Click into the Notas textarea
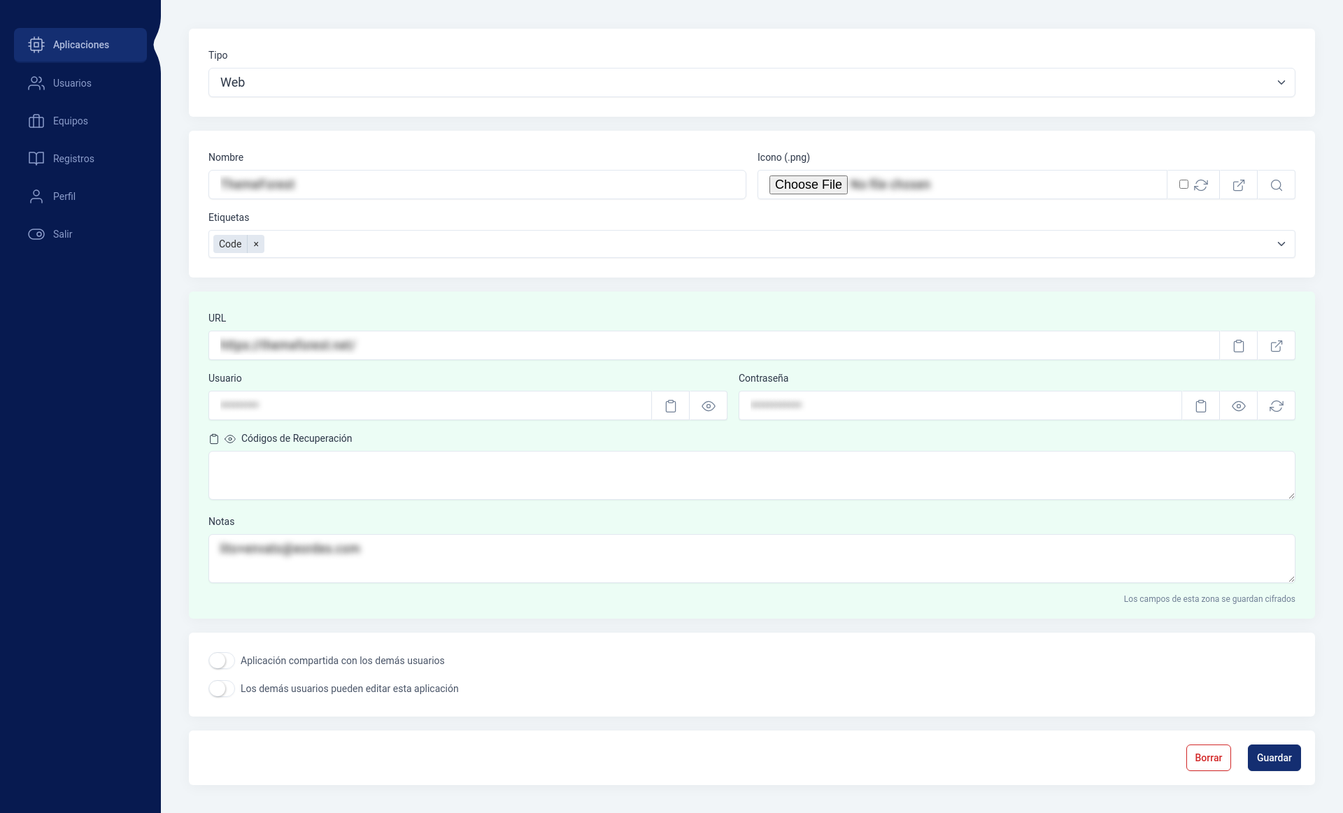 point(751,559)
